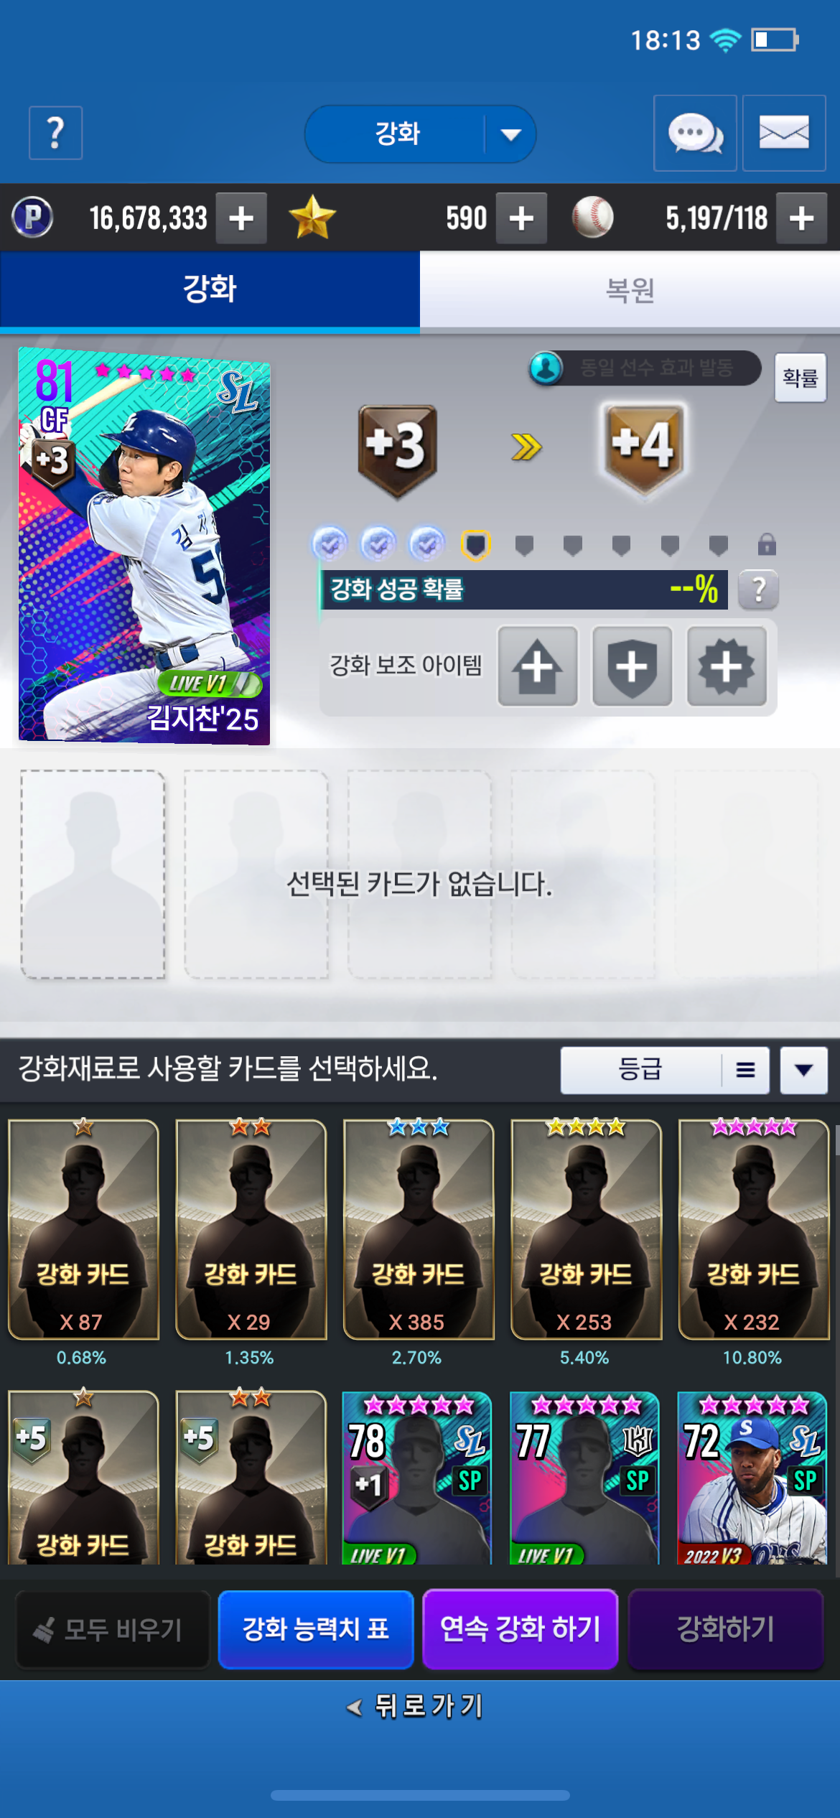Toggle the sort order list icon beside 등급
Viewport: 840px width, 1818px height.
click(x=745, y=1070)
